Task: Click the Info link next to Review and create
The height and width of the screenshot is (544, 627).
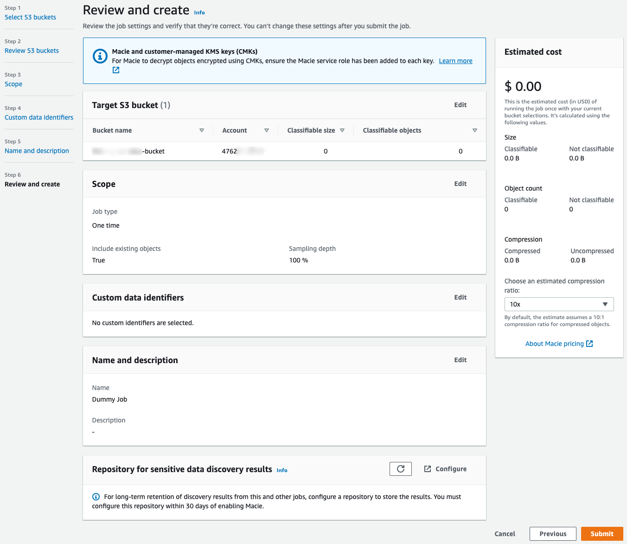Action: click(199, 13)
